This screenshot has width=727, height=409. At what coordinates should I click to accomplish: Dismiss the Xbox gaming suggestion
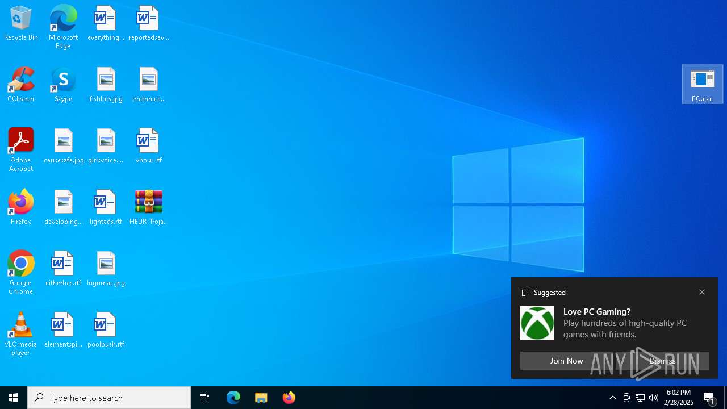[x=662, y=361]
